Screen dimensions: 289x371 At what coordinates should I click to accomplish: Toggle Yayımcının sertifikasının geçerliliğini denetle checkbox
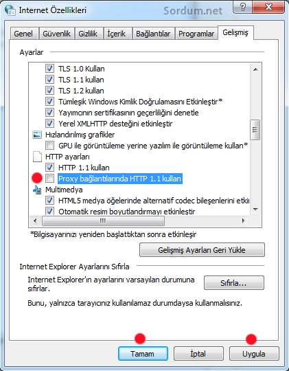[x=49, y=113]
